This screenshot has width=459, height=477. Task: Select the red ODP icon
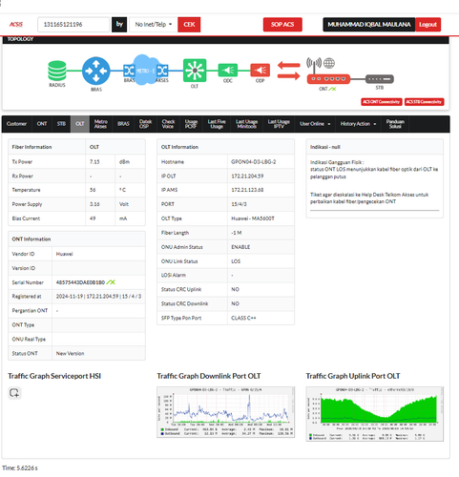[261, 71]
